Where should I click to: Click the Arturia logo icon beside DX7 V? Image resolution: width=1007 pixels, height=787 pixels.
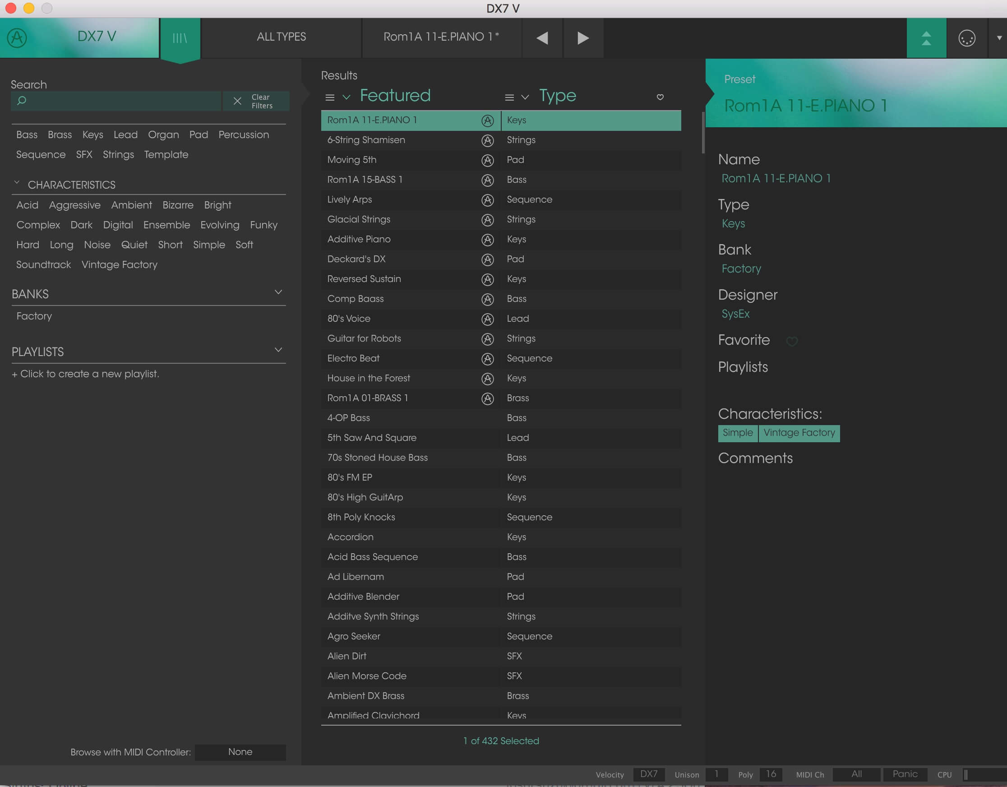[17, 38]
